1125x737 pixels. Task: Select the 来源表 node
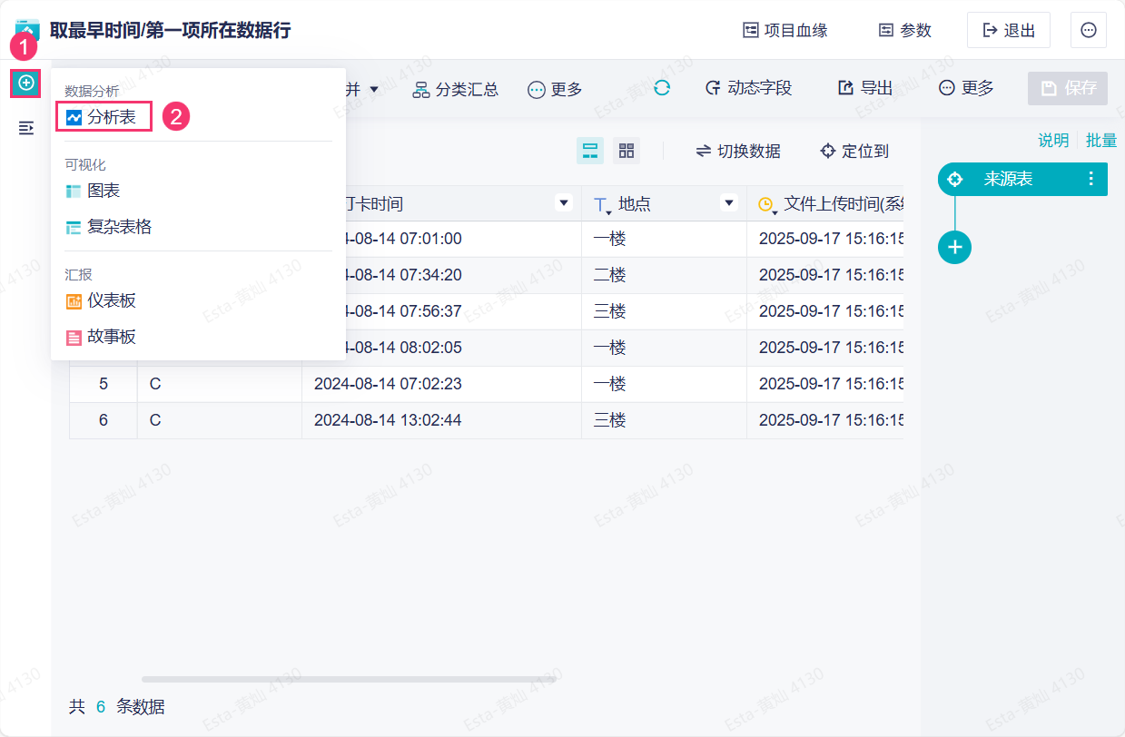click(x=1022, y=180)
